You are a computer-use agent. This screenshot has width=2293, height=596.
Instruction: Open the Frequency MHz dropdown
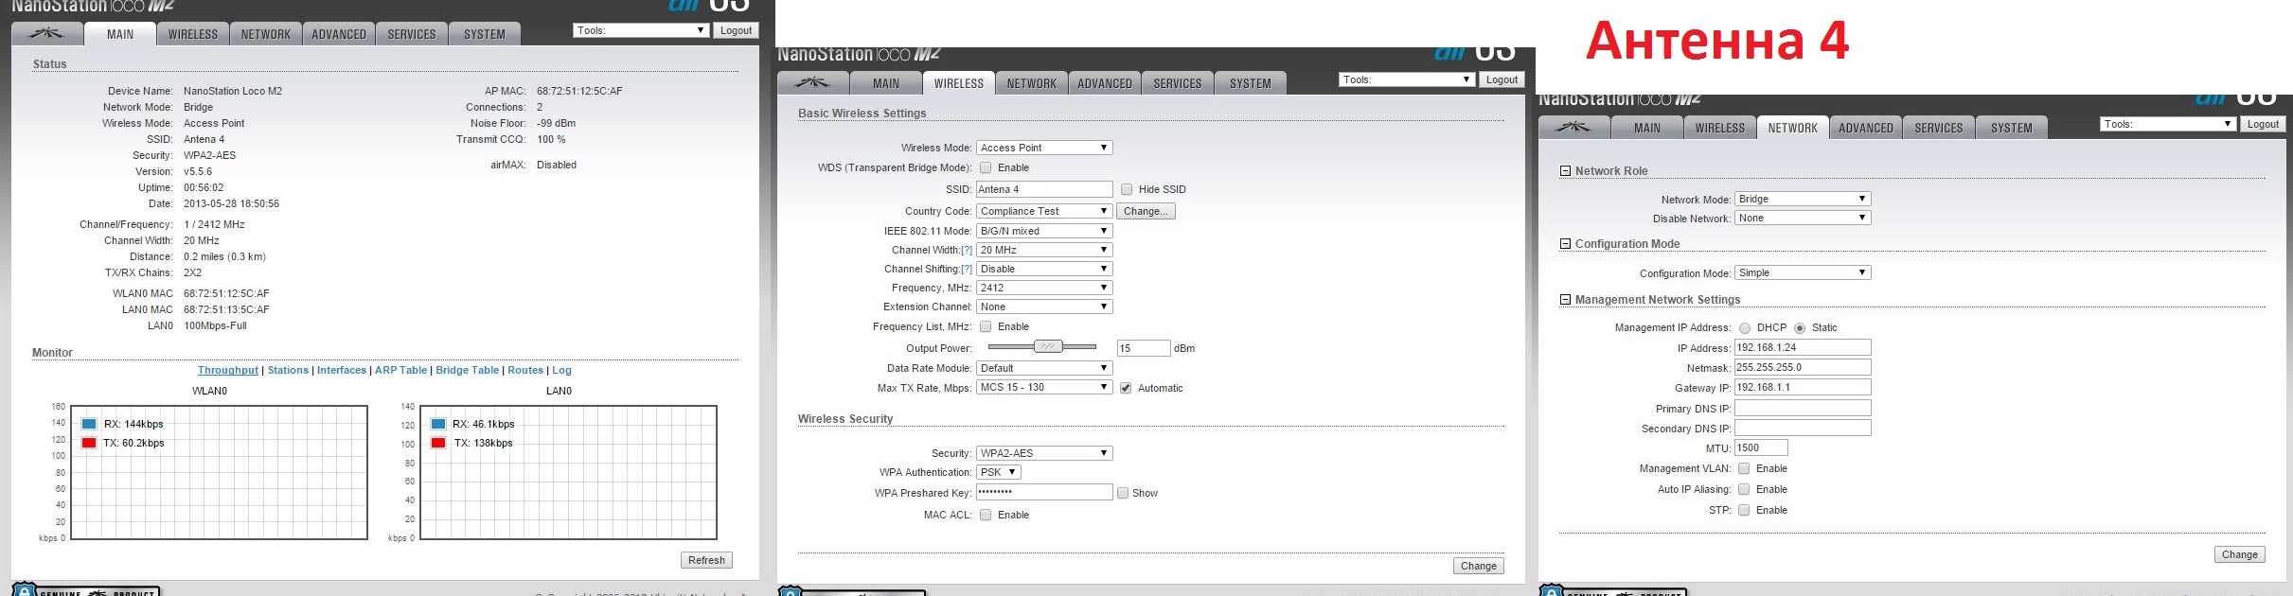1044,288
